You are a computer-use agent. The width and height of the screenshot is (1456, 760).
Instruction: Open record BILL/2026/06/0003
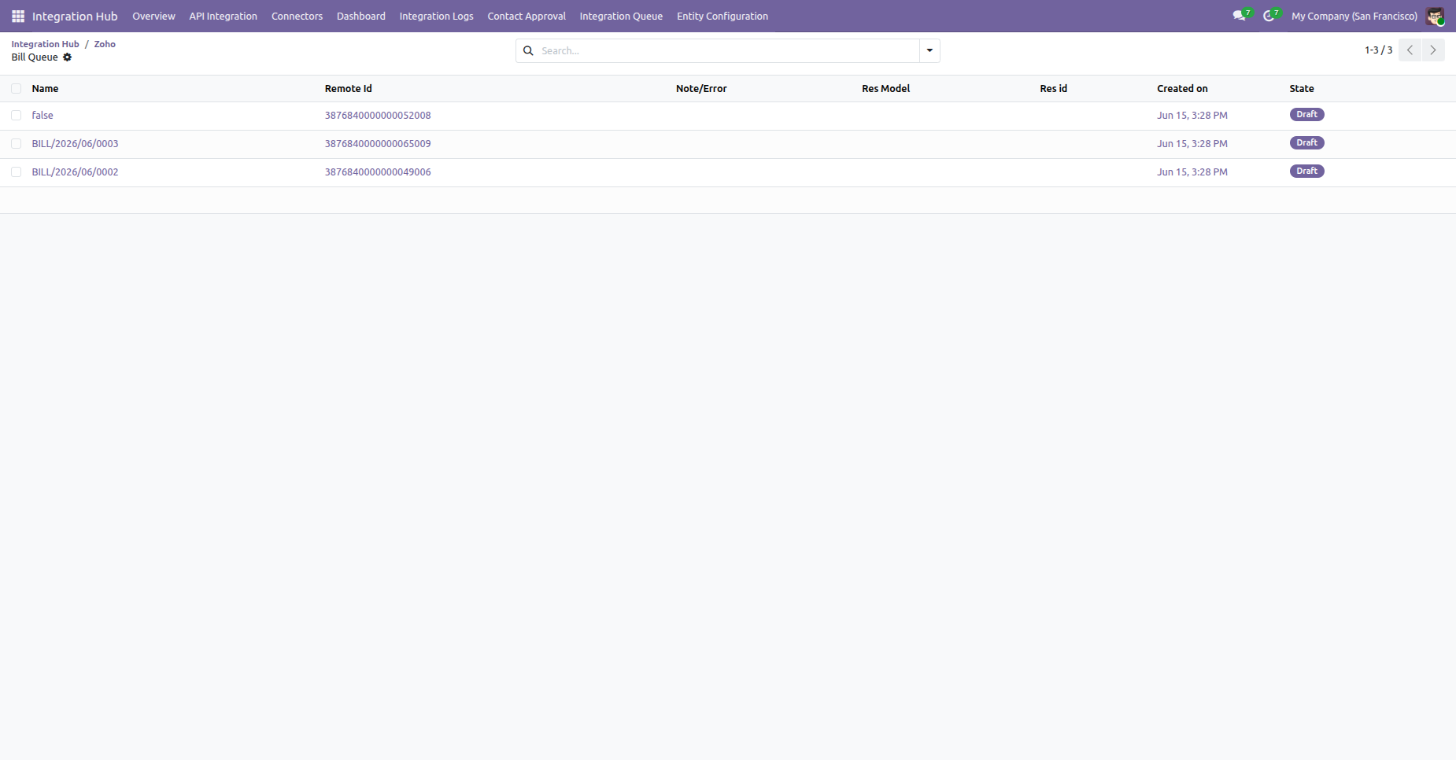pyautogui.click(x=75, y=144)
